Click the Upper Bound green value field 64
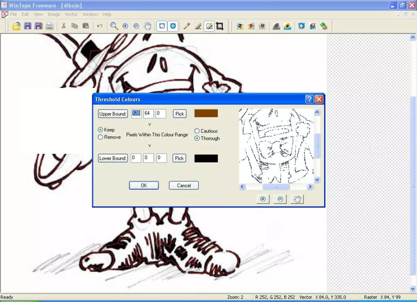The width and height of the screenshot is (417, 302). tap(148, 114)
